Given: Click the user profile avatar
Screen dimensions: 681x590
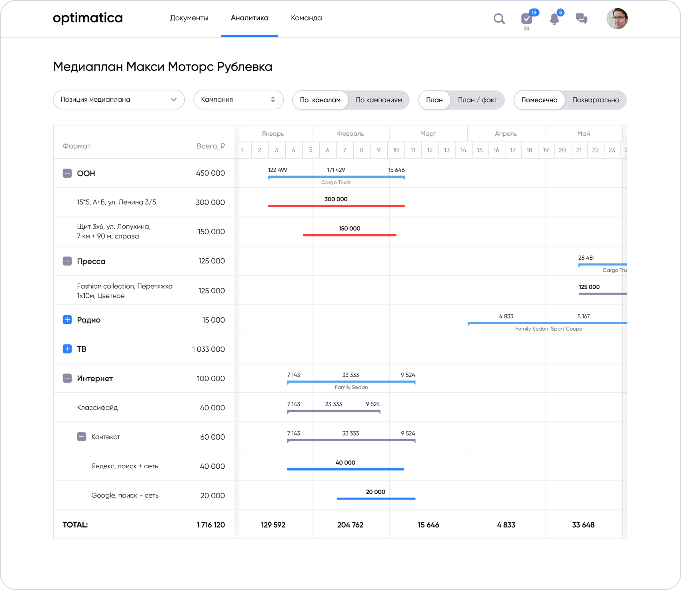Looking at the screenshot, I should click(617, 19).
